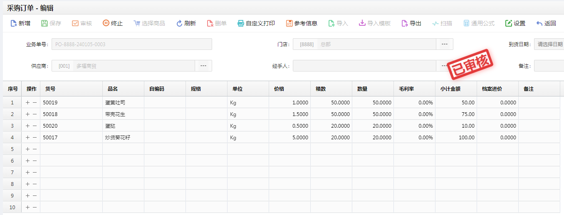Image resolution: width=564 pixels, height=215 pixels.
Task: Open 通用公式 general formula
Action: pyautogui.click(x=479, y=23)
